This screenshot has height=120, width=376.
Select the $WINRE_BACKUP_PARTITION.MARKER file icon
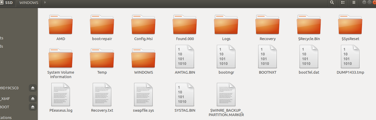click(x=226, y=95)
